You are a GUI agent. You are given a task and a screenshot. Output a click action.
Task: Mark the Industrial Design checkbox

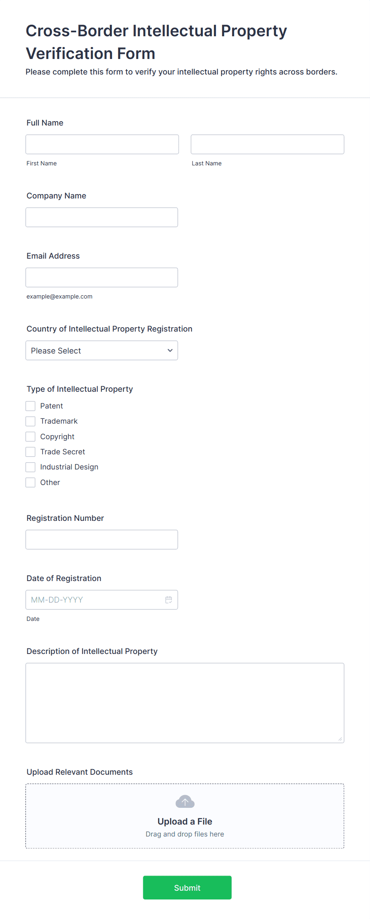31,467
